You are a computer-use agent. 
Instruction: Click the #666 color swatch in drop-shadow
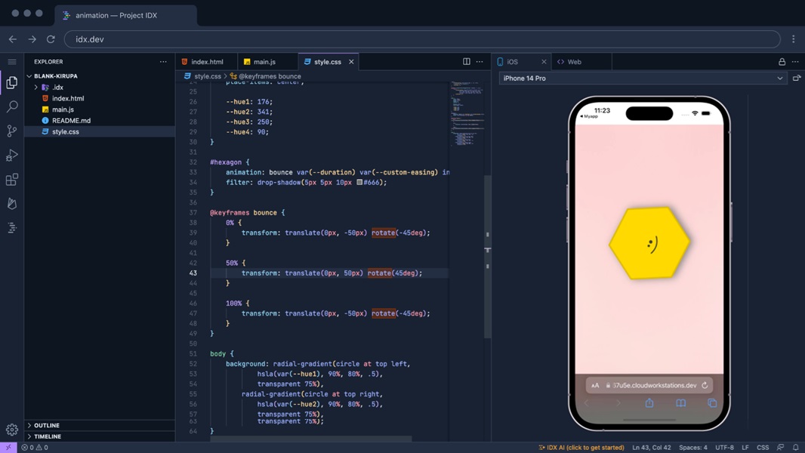tap(359, 182)
